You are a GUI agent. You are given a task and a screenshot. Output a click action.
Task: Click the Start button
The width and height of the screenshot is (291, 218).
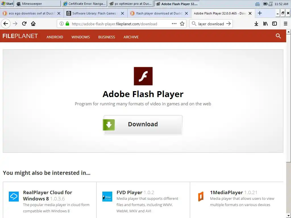click(x=7, y=4)
